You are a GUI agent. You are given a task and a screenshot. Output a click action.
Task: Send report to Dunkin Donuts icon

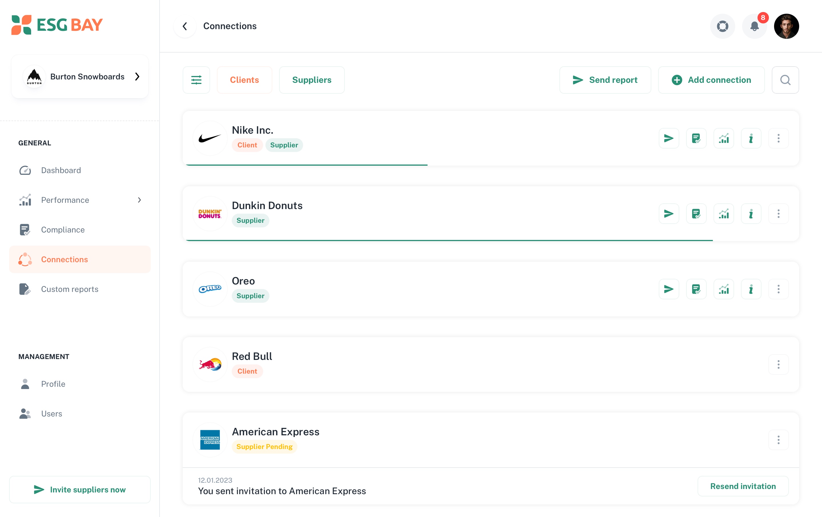(x=669, y=214)
